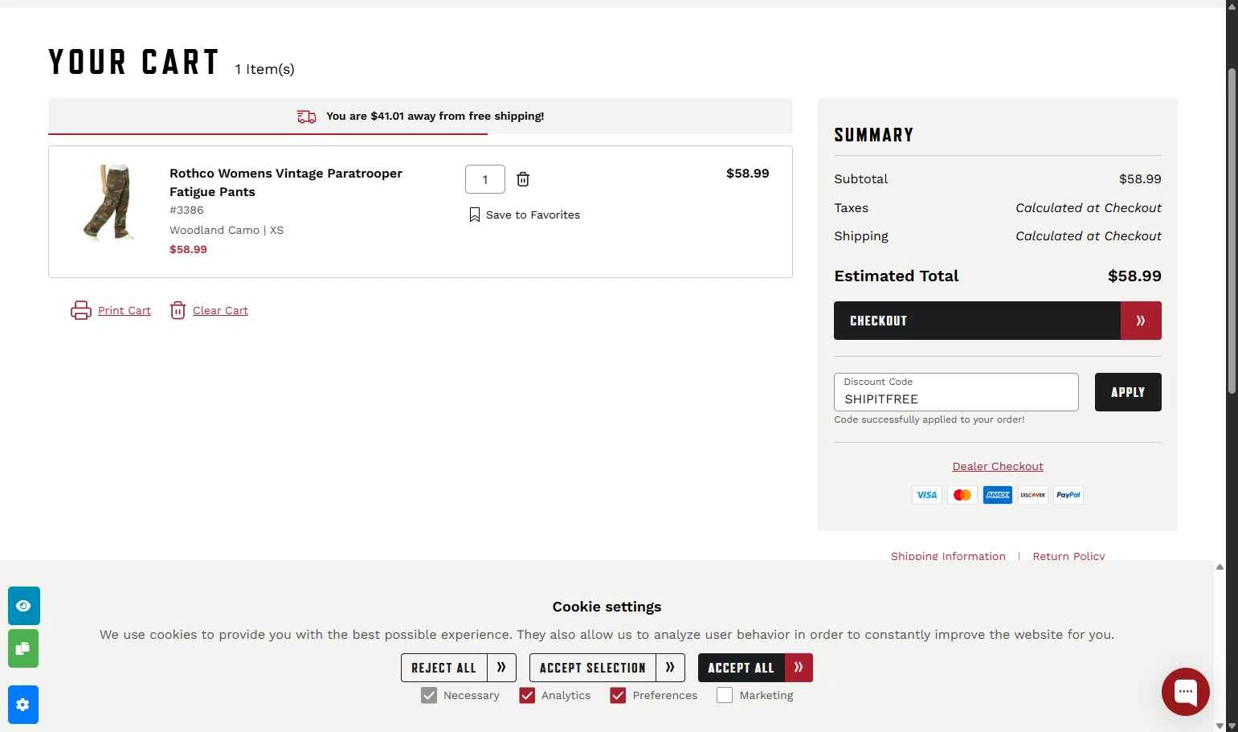Open the Dealer Checkout link

pyautogui.click(x=998, y=466)
